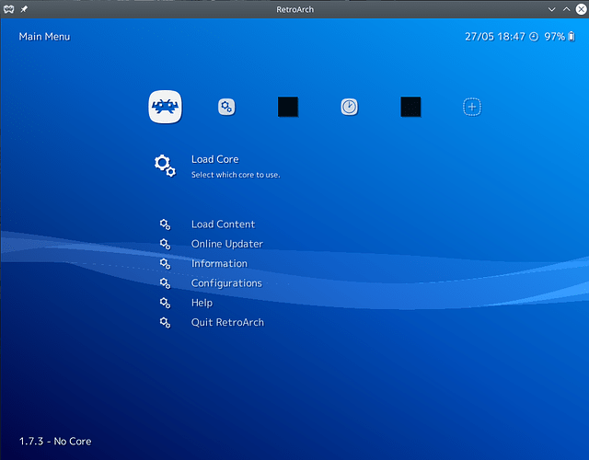Click the gear icon beside Help

[x=165, y=303]
